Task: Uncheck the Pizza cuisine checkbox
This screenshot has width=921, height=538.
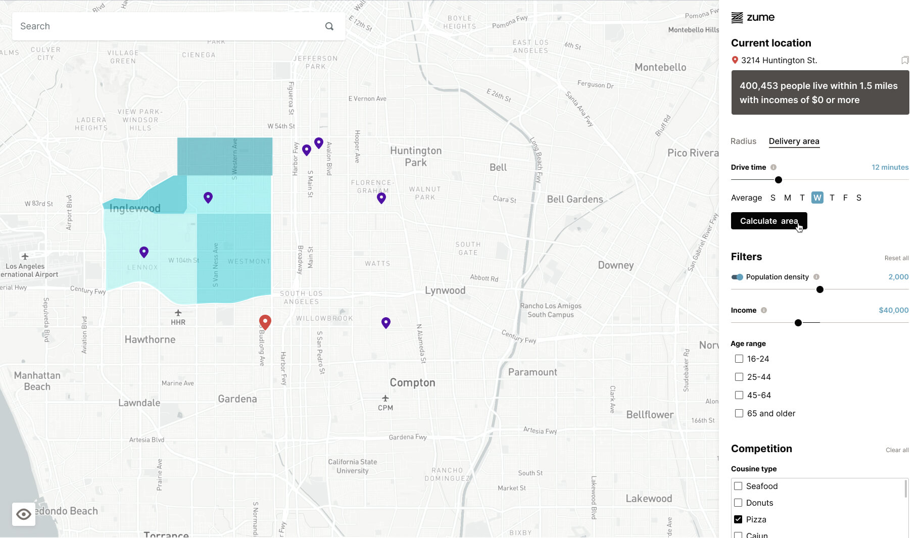Action: tap(738, 519)
